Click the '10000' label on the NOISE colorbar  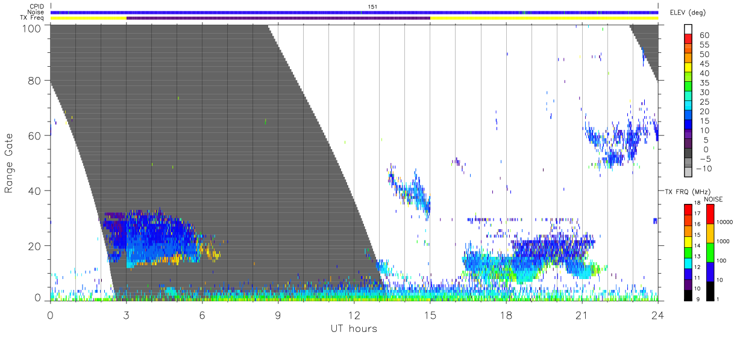click(x=726, y=222)
